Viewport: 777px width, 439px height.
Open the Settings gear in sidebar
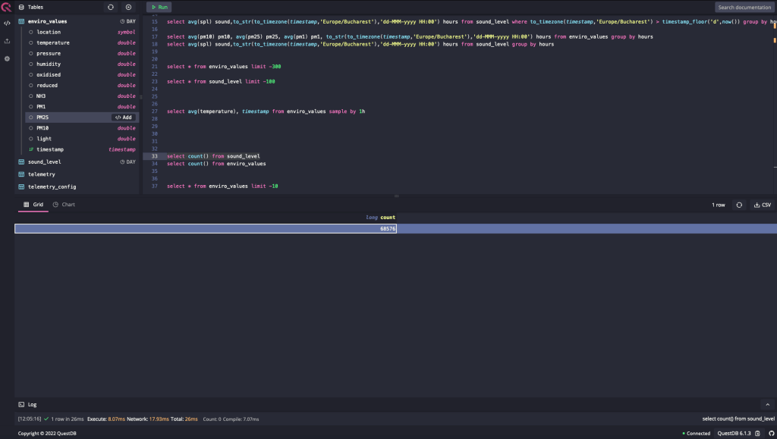coord(7,58)
